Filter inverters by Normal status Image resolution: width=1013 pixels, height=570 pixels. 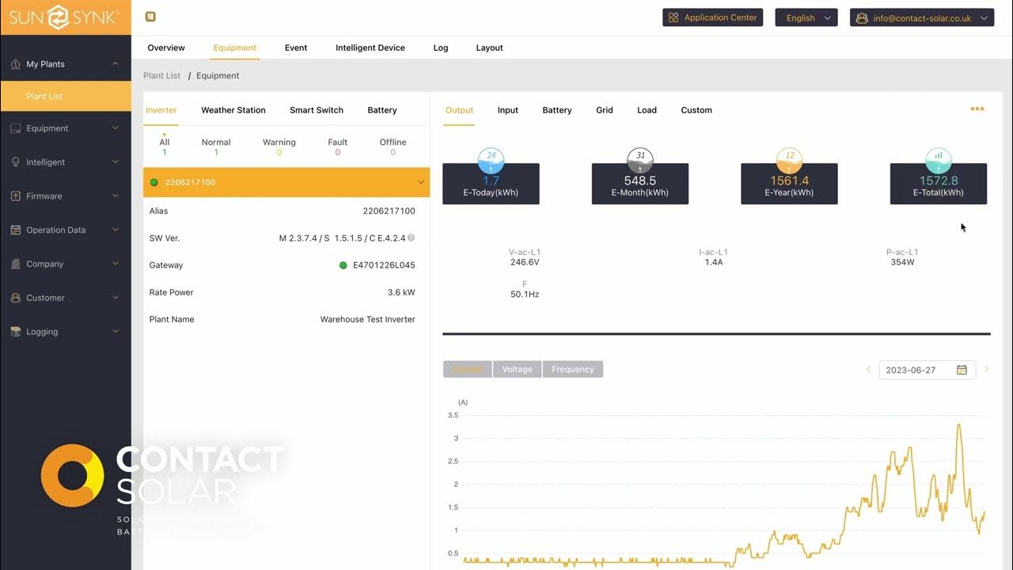tap(216, 146)
